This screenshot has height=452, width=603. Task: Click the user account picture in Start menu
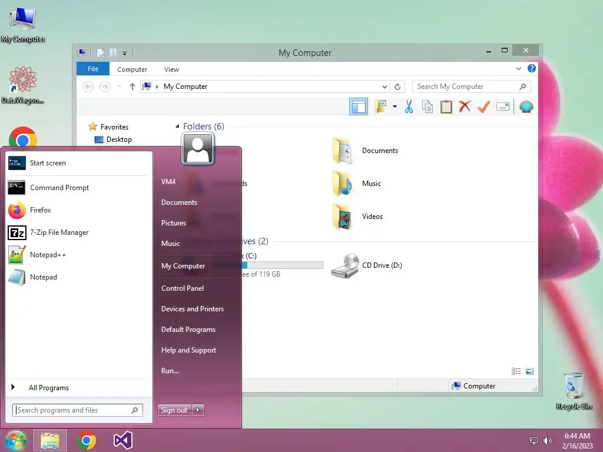198,148
